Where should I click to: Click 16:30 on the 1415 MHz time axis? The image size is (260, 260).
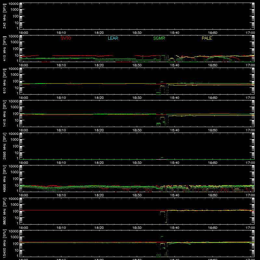click(x=137, y=130)
